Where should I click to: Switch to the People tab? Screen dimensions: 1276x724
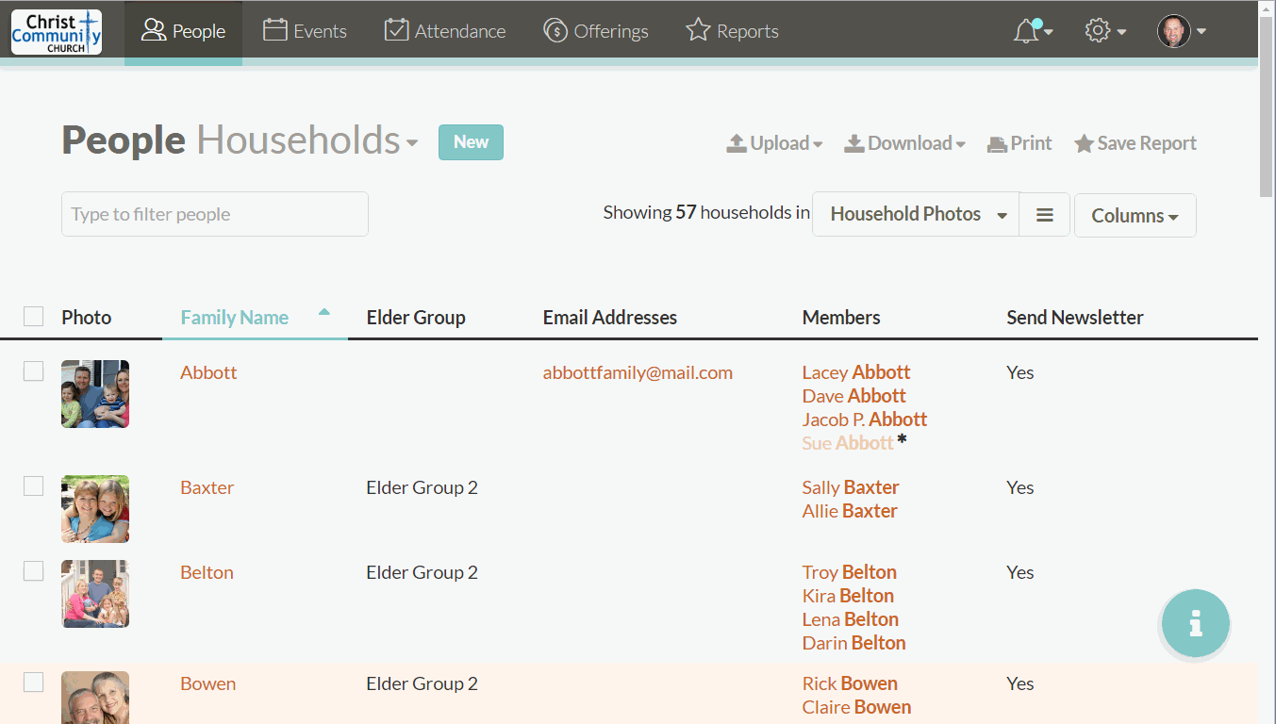coord(183,30)
